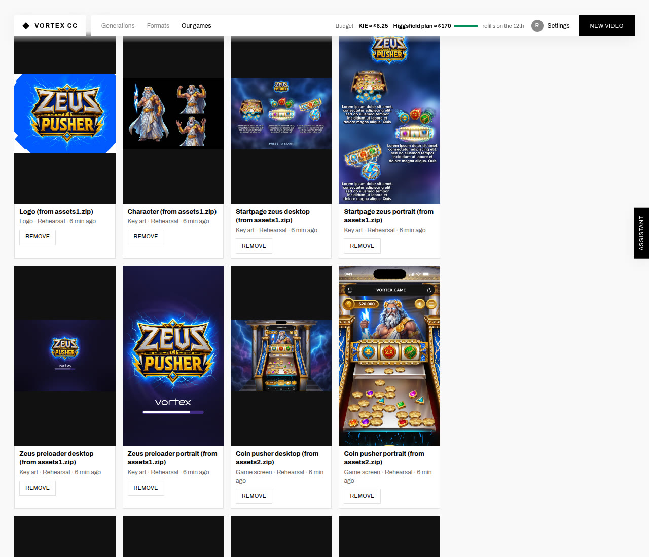The image size is (649, 557).
Task: Open the Coin pusher portrait thumbnail
Action: coord(389,355)
